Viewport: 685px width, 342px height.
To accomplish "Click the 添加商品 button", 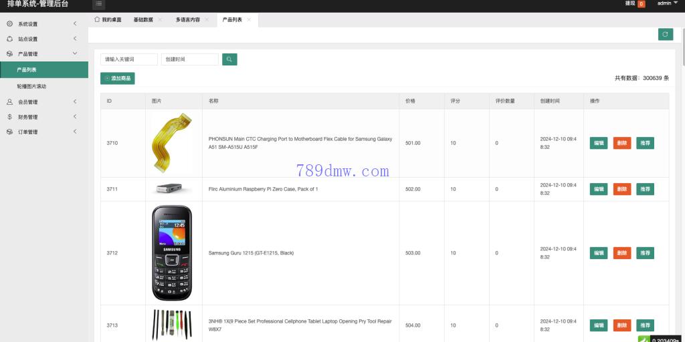I will click(118, 79).
